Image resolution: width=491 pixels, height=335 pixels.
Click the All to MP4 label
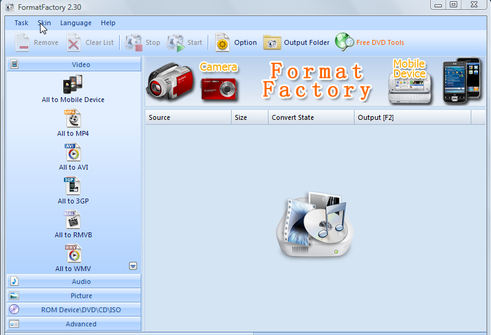73,133
